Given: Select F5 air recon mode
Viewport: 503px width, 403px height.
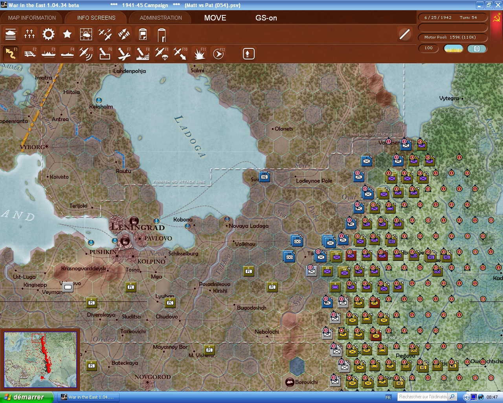Looking at the screenshot, I should click(86, 53).
